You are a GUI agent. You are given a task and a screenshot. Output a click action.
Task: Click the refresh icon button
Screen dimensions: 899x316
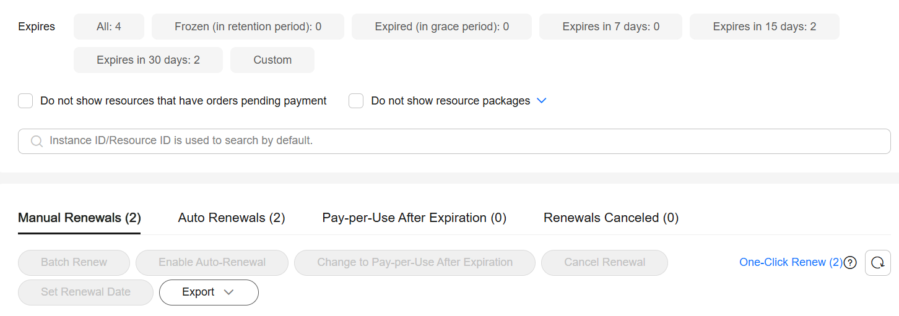(x=877, y=263)
